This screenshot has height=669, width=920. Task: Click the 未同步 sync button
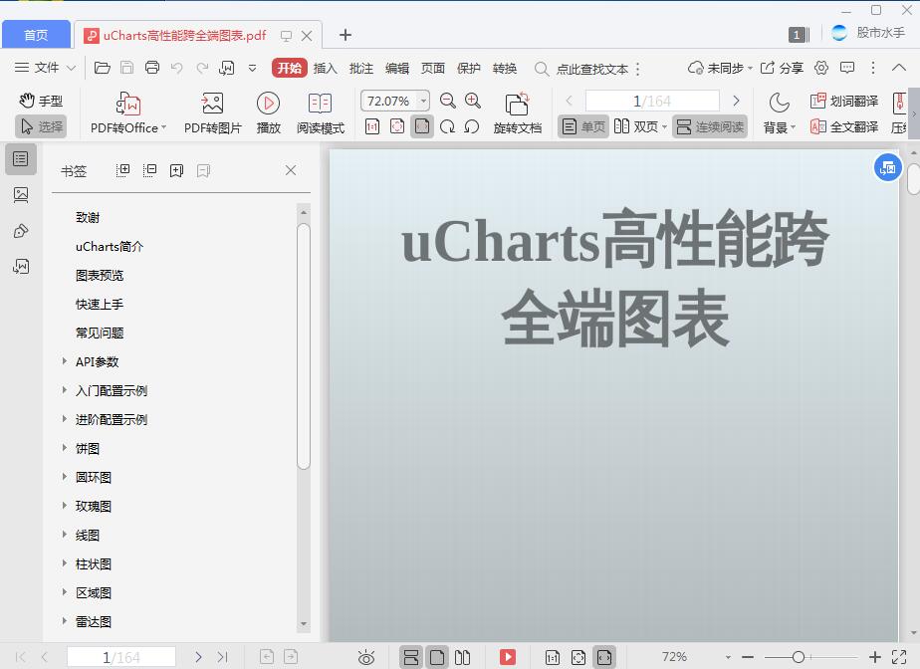click(x=720, y=68)
